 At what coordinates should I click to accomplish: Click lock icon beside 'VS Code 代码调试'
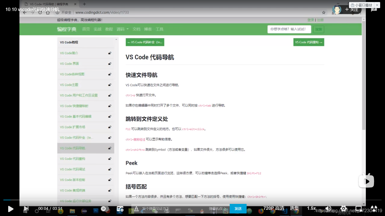[110, 169]
